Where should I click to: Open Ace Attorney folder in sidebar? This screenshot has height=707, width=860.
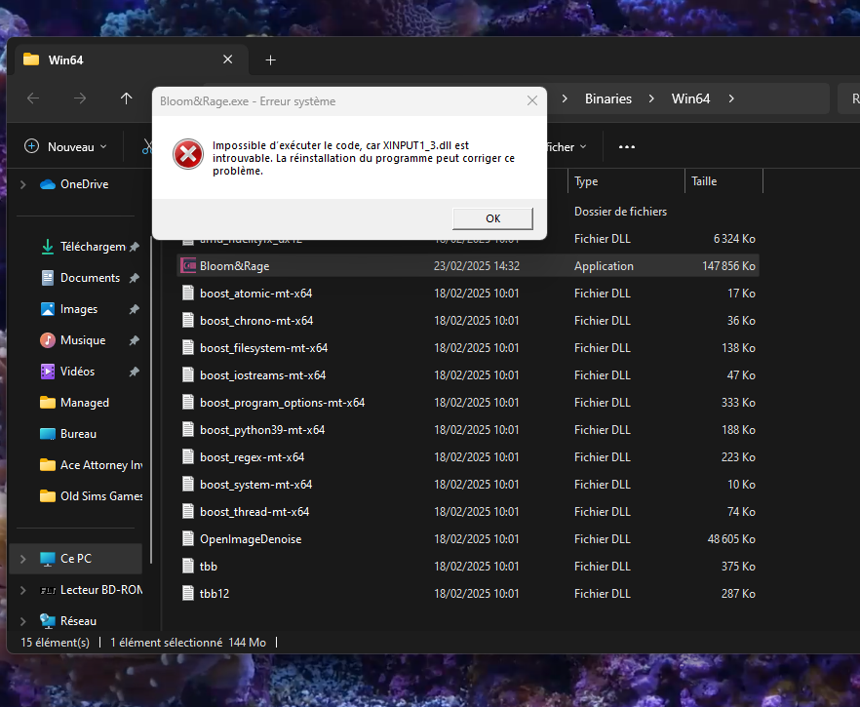[91, 465]
